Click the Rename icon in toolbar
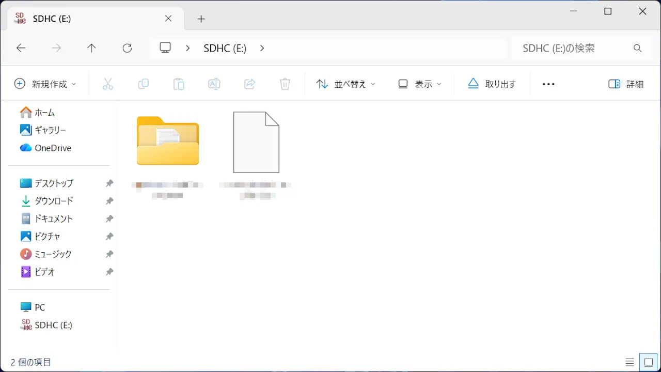This screenshot has height=372, width=661. [x=214, y=84]
